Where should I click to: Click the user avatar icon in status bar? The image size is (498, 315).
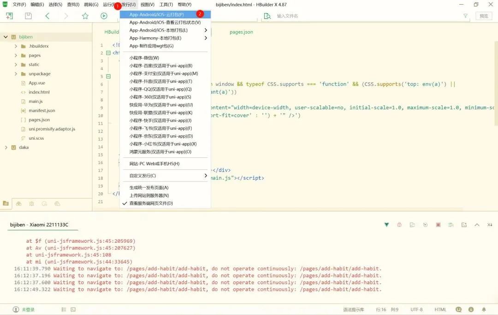pyautogui.click(x=16, y=309)
